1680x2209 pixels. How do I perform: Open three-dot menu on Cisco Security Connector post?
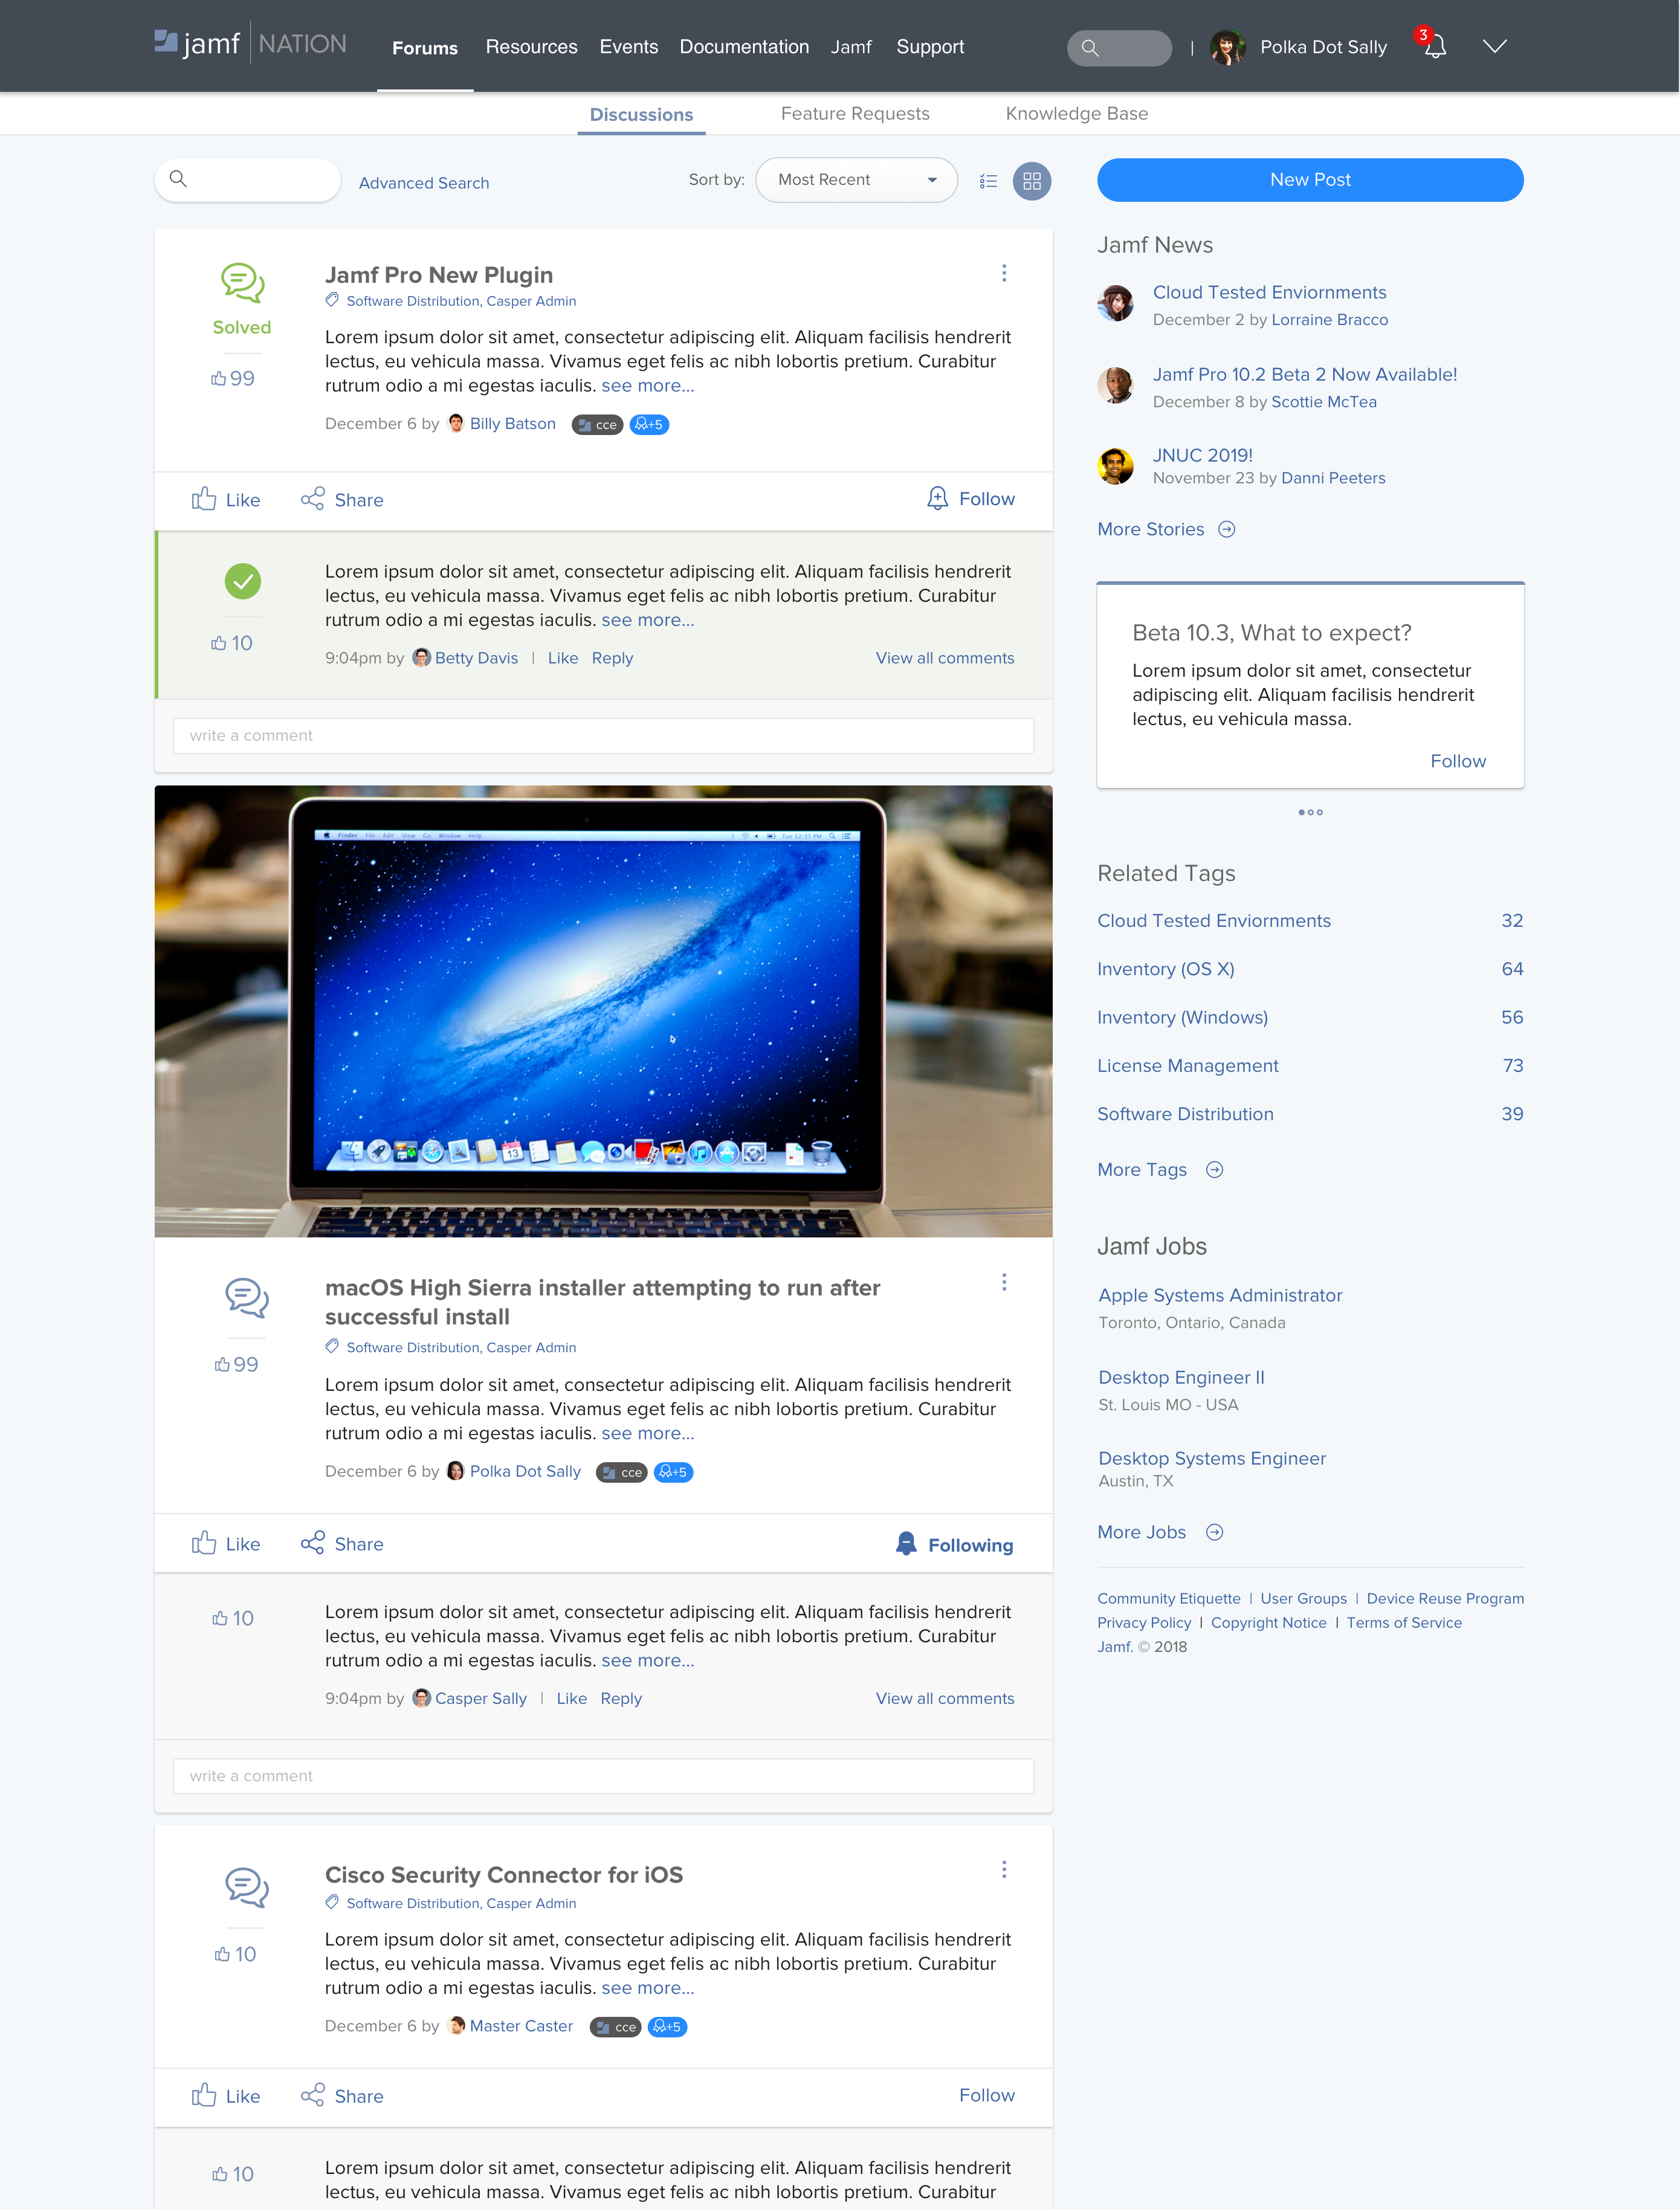pyautogui.click(x=1004, y=1869)
